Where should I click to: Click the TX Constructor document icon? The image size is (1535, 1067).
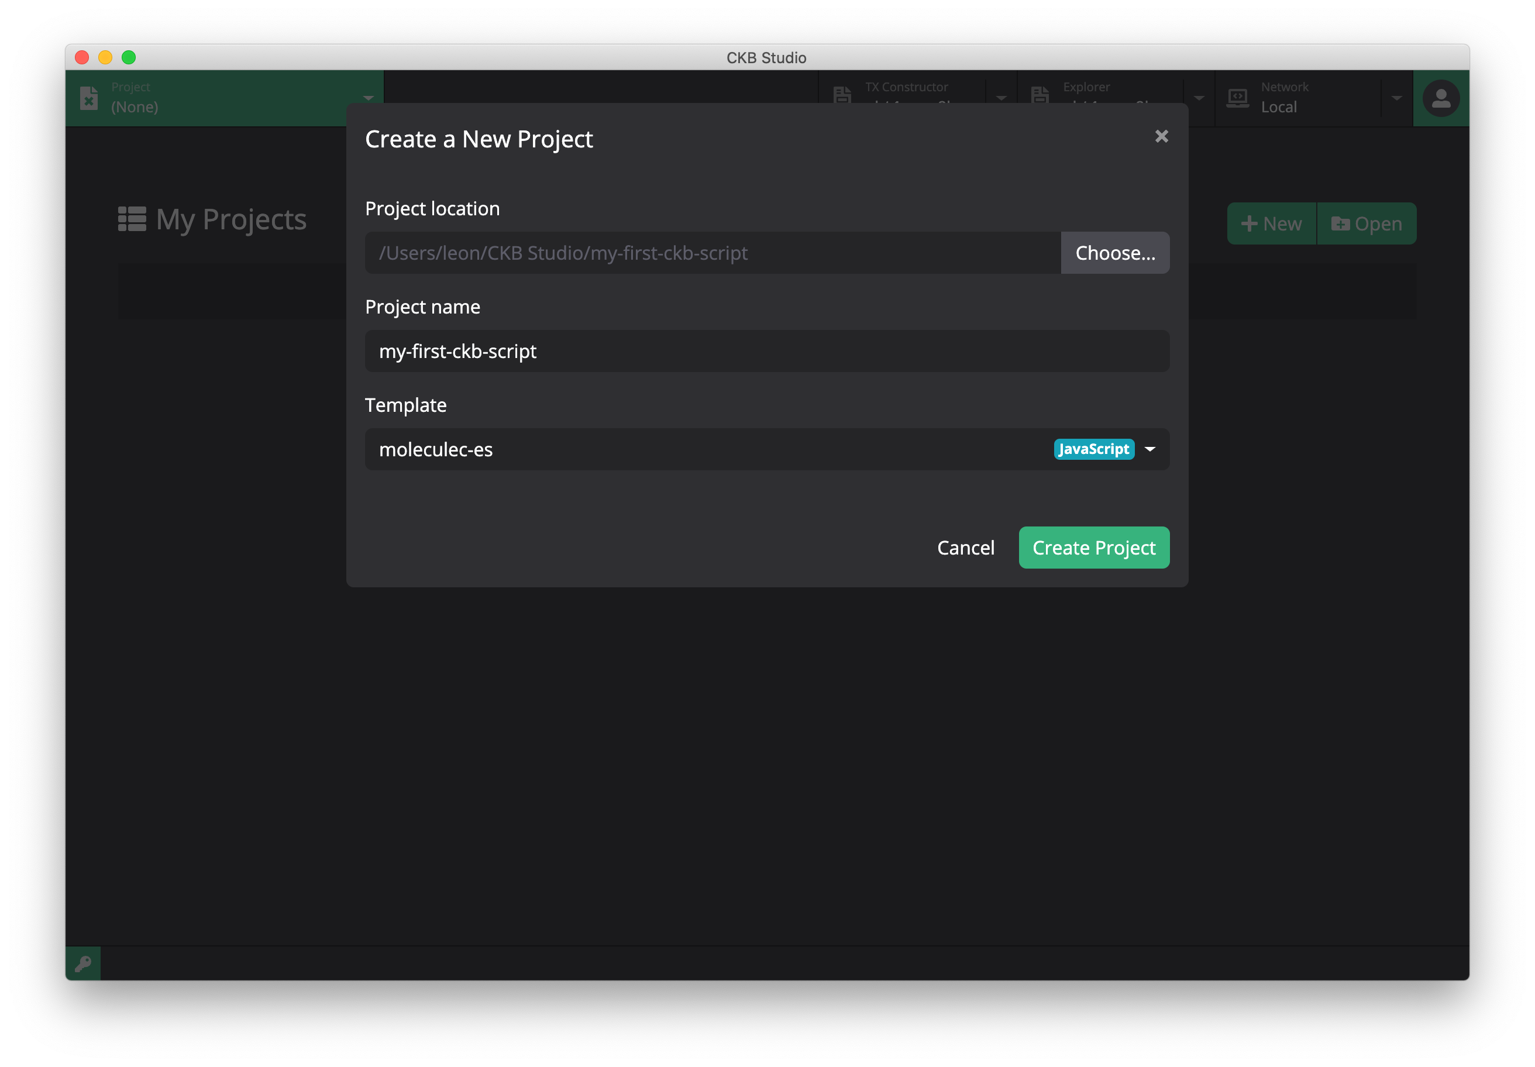842,95
